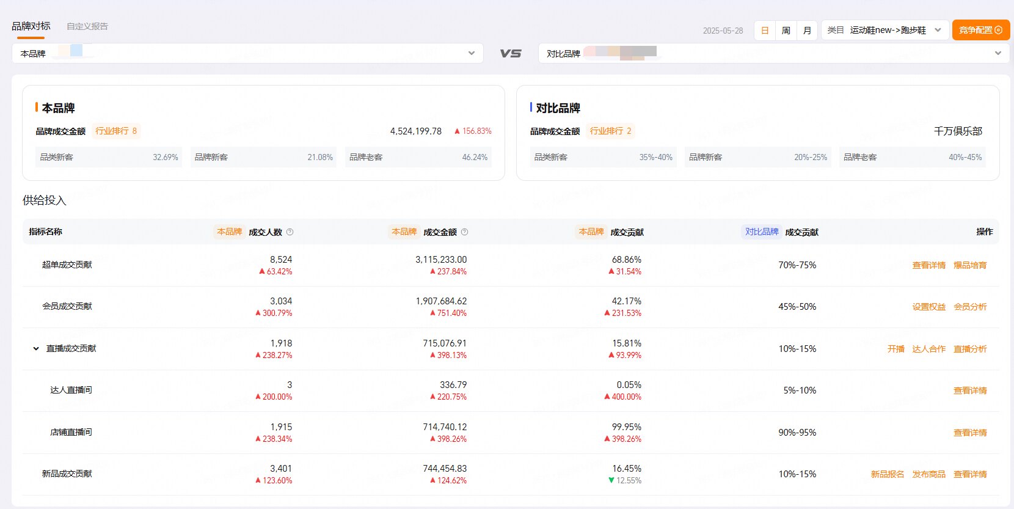Viewport: 1014px width, 509px height.
Task: Click the date 2025-05-28
Action: point(723,31)
